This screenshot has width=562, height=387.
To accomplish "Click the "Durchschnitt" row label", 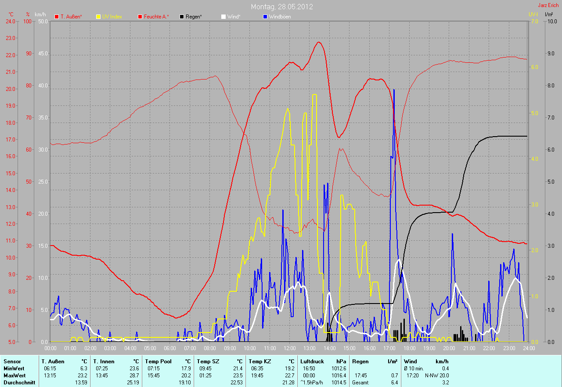I will coord(19,383).
